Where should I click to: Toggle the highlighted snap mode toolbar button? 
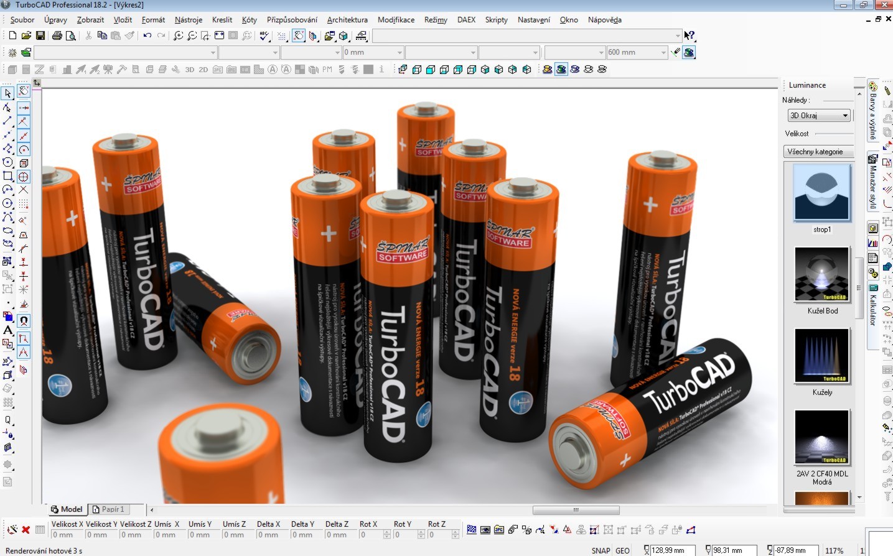tap(299, 36)
